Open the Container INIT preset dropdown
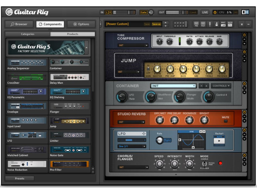Viewport: 257px width, 193px height. (173, 86)
